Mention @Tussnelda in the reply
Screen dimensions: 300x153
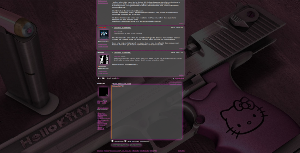point(102,124)
